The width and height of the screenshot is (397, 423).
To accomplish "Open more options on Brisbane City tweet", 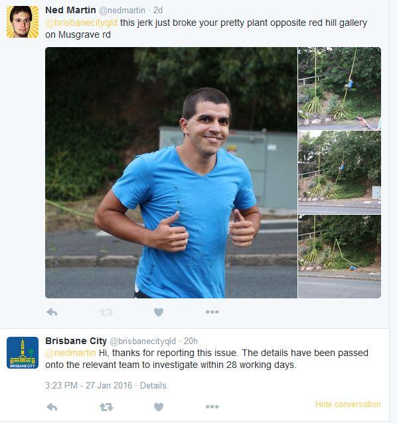I will tap(212, 406).
